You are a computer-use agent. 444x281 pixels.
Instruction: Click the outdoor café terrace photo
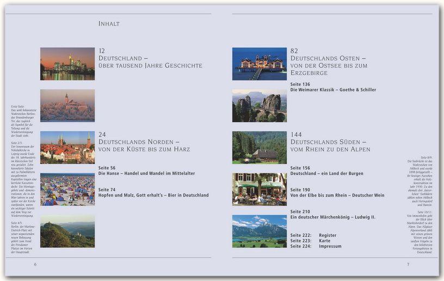point(259,189)
